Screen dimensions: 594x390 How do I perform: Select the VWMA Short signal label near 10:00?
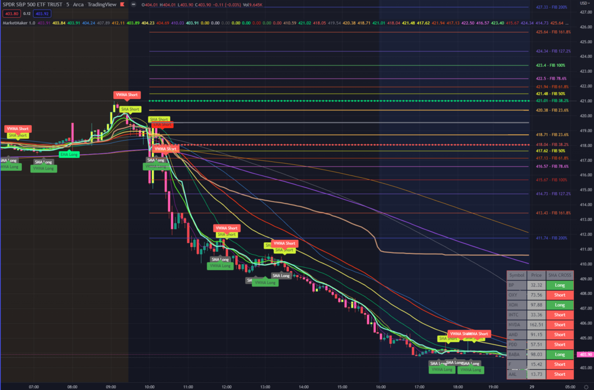(166, 149)
